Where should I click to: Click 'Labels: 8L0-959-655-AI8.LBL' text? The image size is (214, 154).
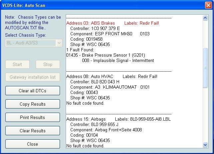143,119
